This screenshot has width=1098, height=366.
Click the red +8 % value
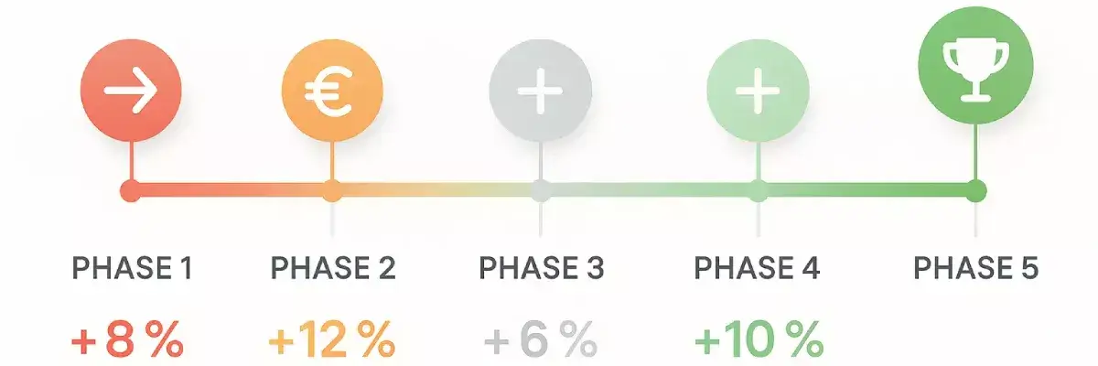click(127, 341)
